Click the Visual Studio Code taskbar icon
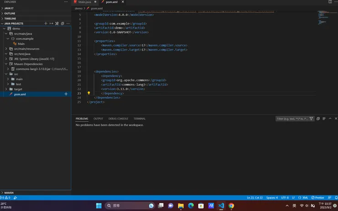 click(x=221, y=206)
